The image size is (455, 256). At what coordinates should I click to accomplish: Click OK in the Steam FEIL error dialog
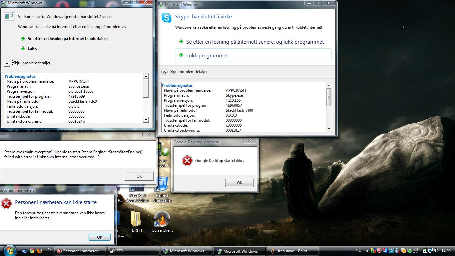pos(139,176)
